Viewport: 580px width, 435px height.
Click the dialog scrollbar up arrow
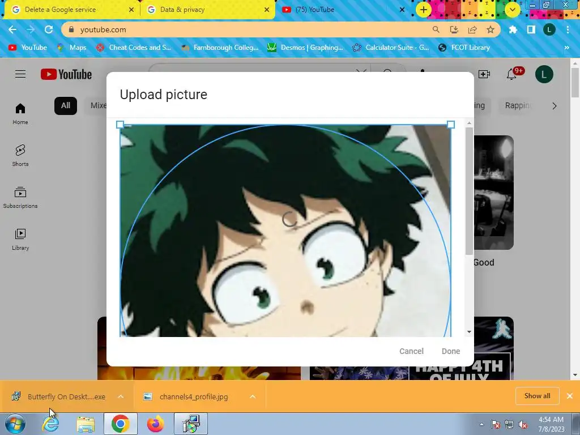469,123
